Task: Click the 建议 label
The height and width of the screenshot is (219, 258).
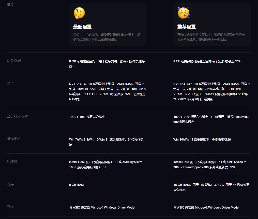Action: (10, 5)
